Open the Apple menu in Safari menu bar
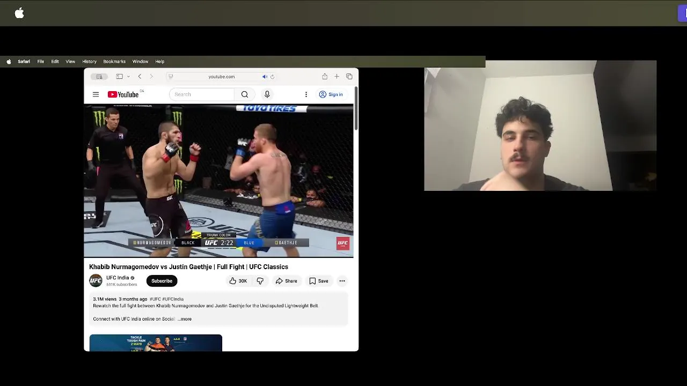Viewport: 687px width, 386px height. click(9, 62)
